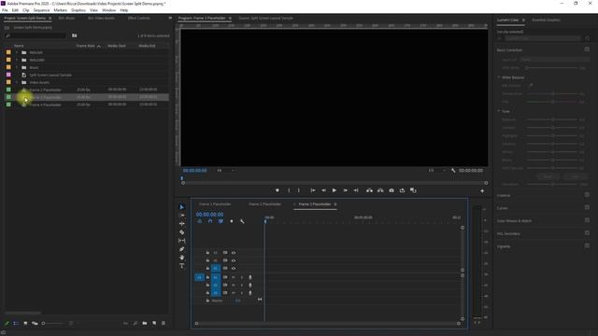Toggle Color Wheels & Match checkbox
598x336 pixels.
click(x=587, y=220)
